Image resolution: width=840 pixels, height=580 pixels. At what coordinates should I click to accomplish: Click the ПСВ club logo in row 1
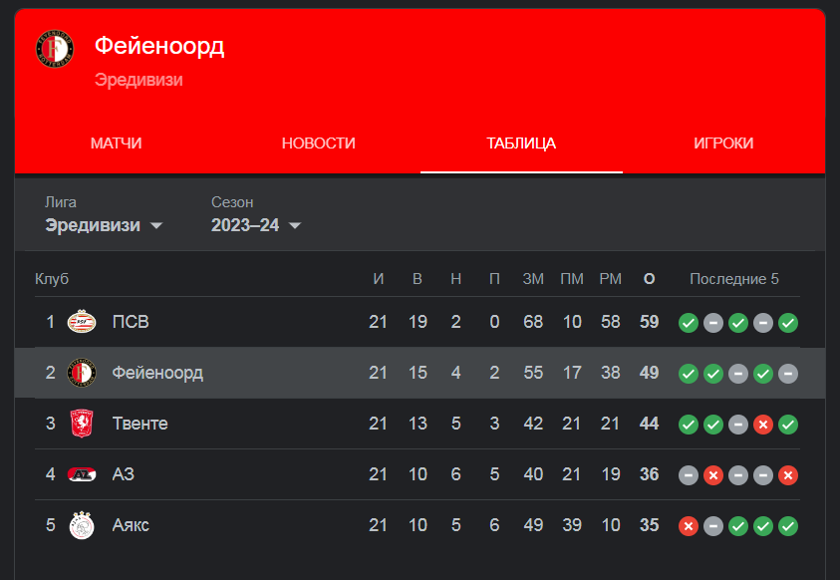82,322
